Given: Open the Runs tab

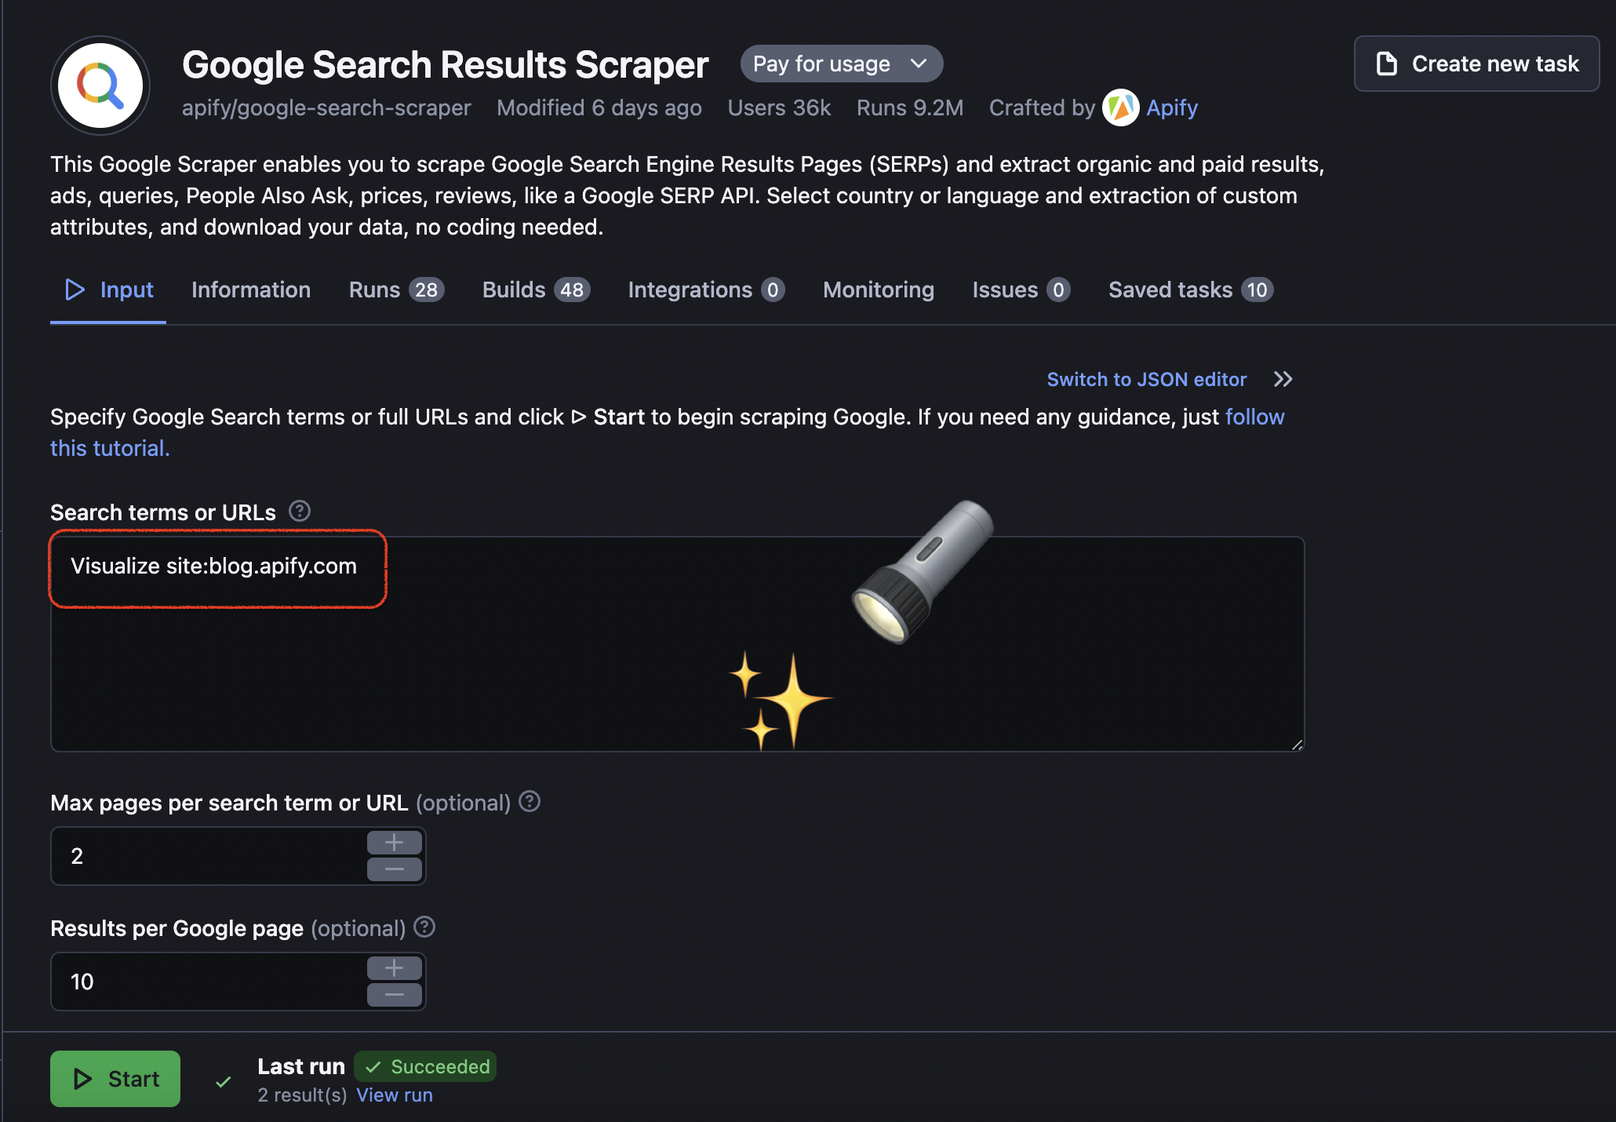Looking at the screenshot, I should [397, 290].
